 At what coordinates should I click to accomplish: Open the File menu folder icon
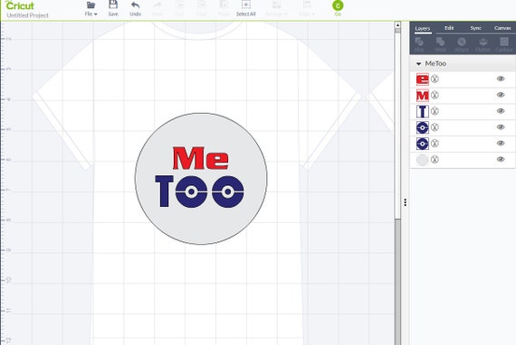pos(91,5)
